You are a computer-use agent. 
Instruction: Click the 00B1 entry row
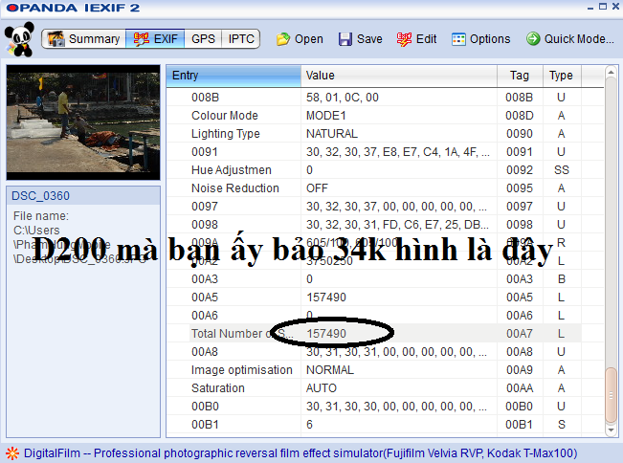pos(385,425)
